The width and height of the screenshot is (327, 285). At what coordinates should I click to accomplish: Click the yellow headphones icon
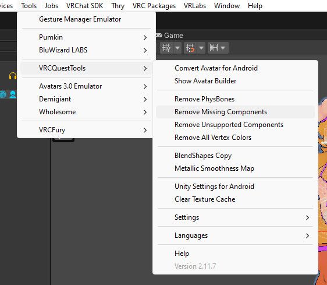click(x=13, y=76)
